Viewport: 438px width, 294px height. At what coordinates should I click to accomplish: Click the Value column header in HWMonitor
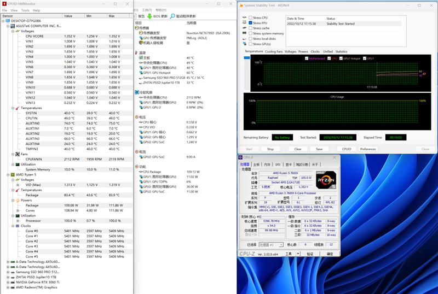pos(73,16)
